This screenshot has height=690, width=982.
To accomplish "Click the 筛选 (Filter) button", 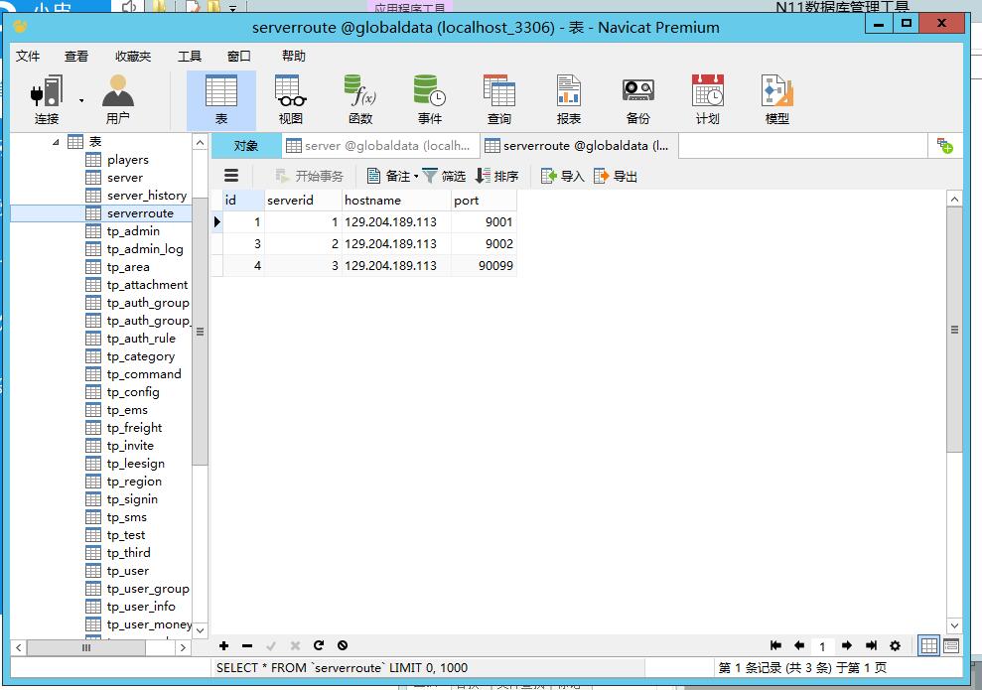I will click(444, 176).
